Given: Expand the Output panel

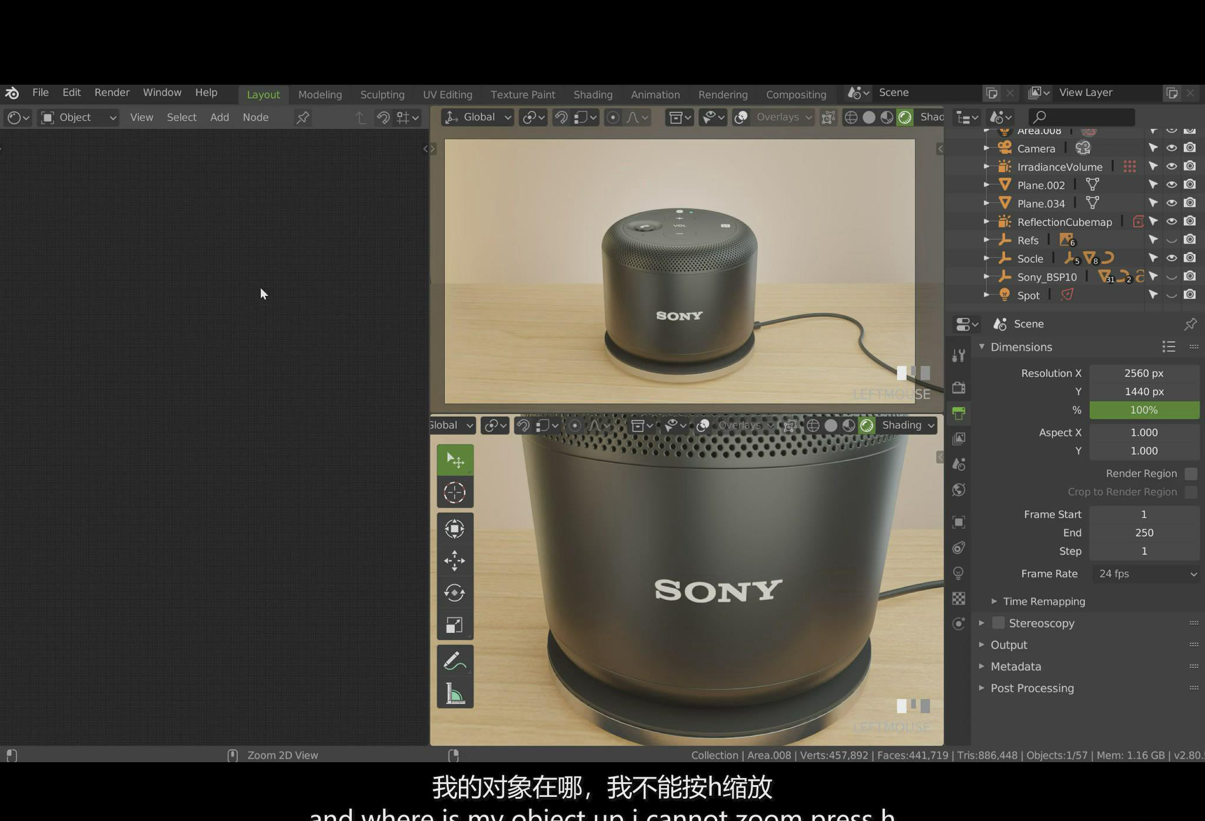Looking at the screenshot, I should click(1008, 645).
